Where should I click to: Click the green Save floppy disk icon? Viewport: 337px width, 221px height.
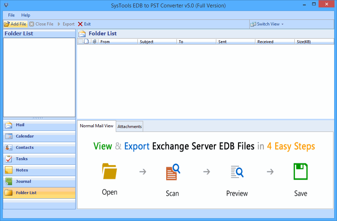tap(300, 171)
